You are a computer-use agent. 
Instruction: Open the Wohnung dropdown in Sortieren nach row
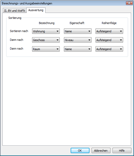pyautogui.click(x=46, y=31)
